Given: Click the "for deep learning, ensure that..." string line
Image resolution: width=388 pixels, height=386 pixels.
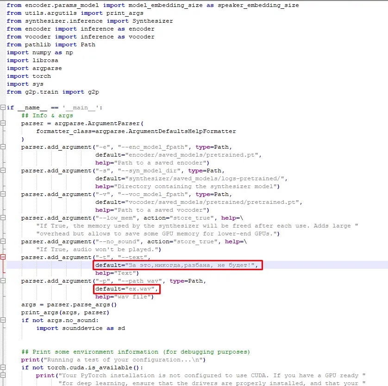Looking at the screenshot, I should click(x=212, y=383).
